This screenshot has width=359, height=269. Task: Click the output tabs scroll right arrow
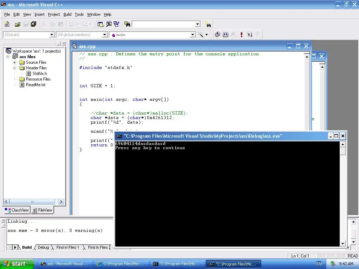pos(15,247)
